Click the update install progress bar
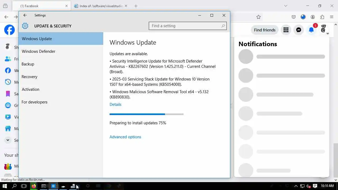338x190 pixels. pyautogui.click(x=147, y=114)
